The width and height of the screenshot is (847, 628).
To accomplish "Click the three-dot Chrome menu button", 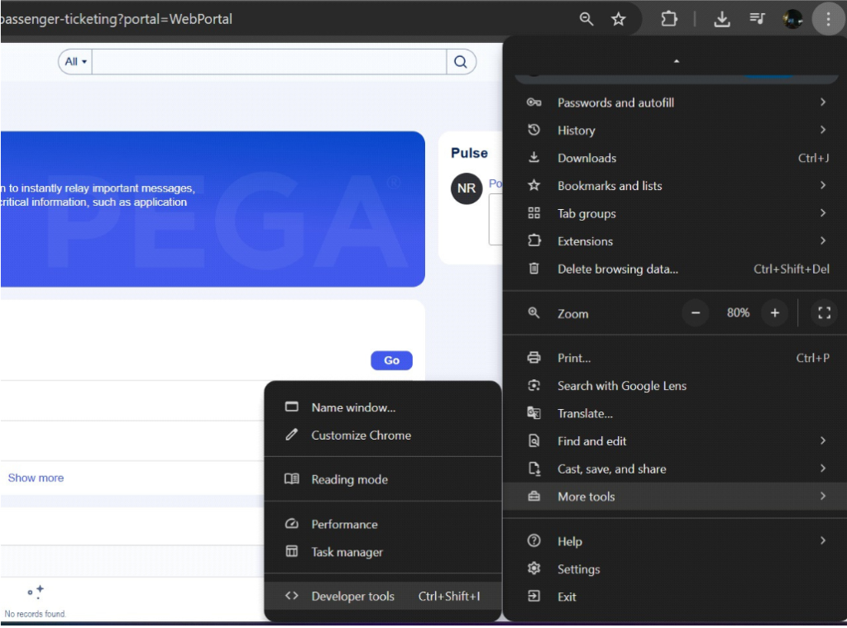I will [x=828, y=19].
